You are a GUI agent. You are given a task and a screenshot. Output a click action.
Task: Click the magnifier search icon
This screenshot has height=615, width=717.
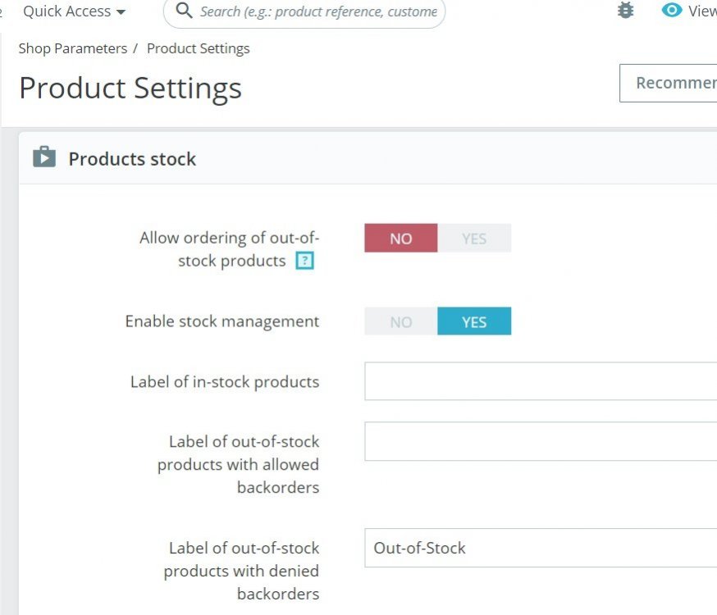185,11
